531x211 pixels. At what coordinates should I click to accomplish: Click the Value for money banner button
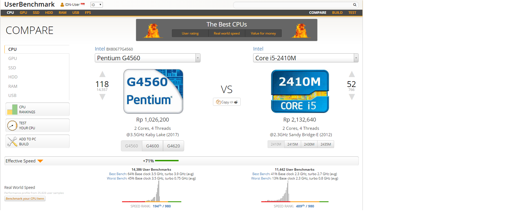point(263,33)
